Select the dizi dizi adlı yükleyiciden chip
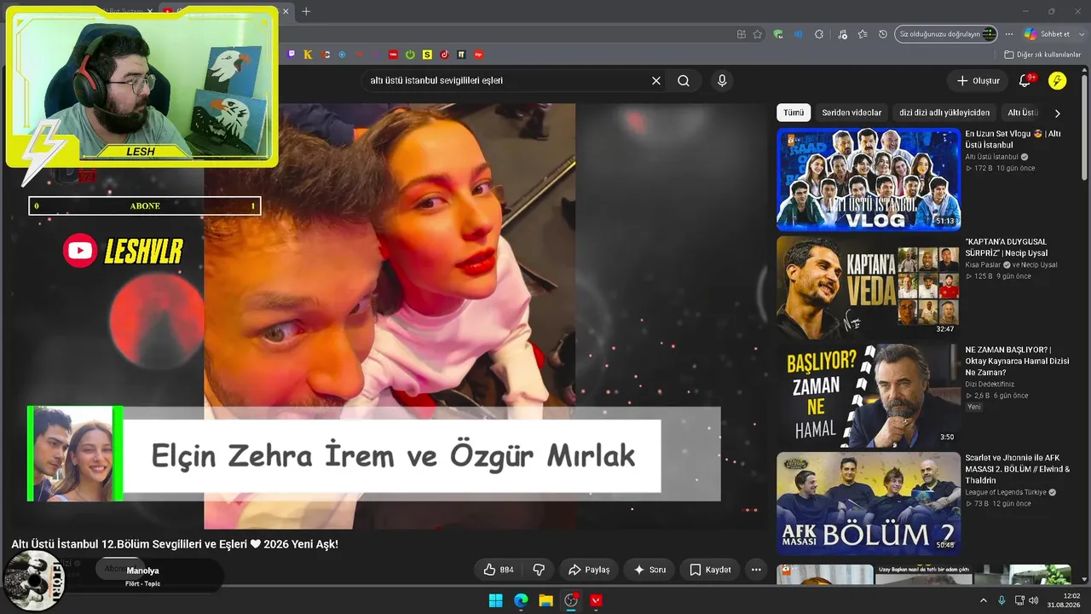This screenshot has width=1091, height=614. pyautogui.click(x=944, y=113)
